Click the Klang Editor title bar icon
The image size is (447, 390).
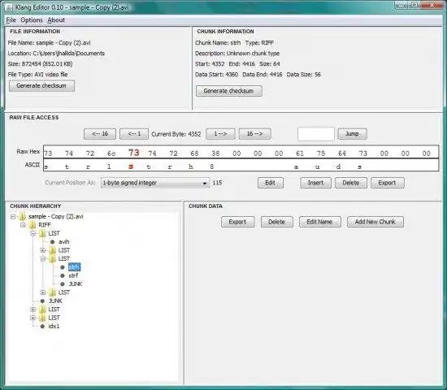[9, 7]
